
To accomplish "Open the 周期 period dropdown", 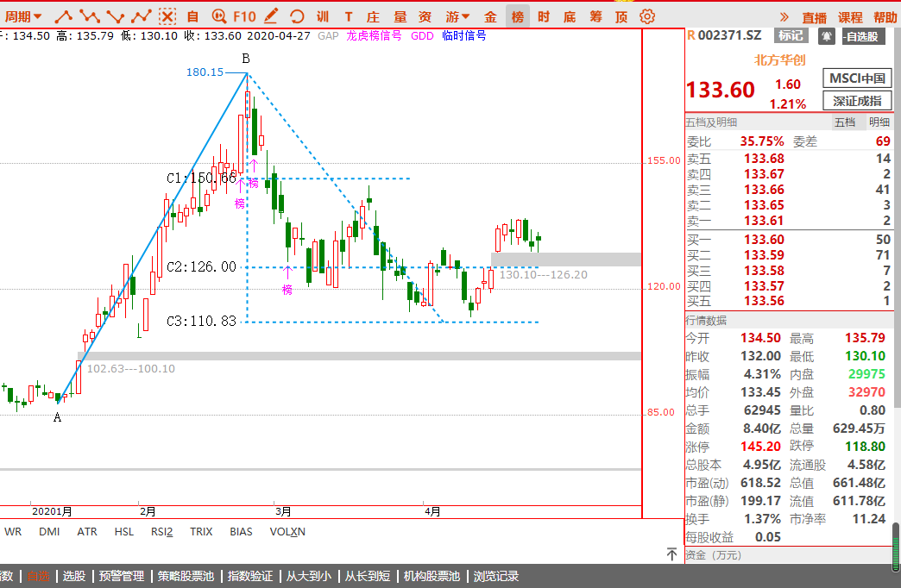I will pos(22,16).
